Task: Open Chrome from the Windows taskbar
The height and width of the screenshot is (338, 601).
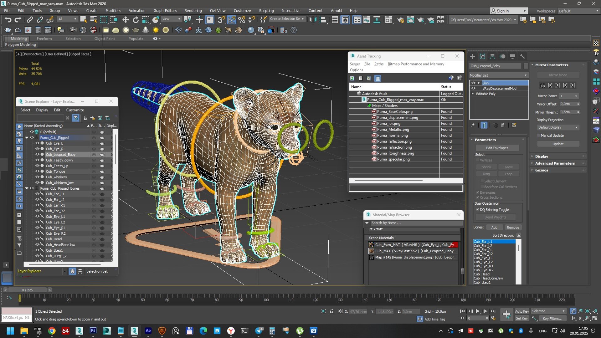Action: point(52,330)
